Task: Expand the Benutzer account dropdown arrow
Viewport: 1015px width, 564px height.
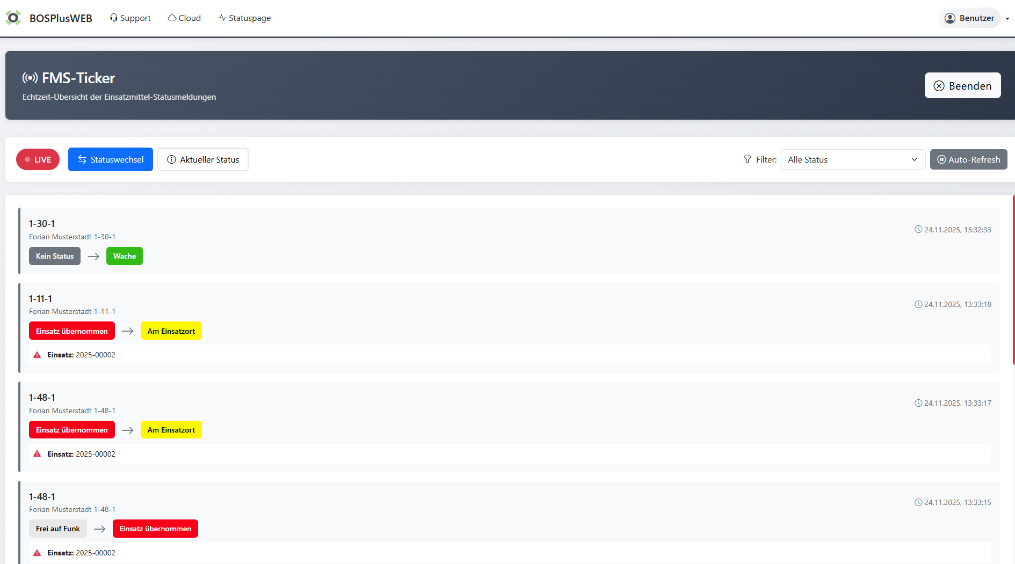Action: point(1008,18)
